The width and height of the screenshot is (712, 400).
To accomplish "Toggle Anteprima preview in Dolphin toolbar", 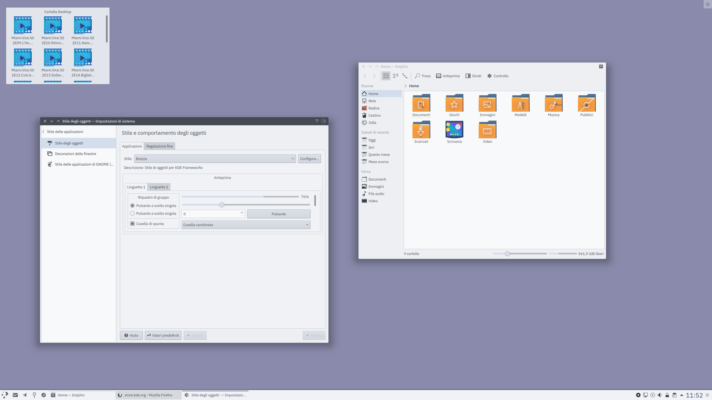I will coord(448,76).
